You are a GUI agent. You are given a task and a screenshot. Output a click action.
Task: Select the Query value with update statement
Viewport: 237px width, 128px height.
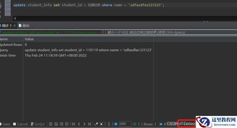[x=88, y=50]
